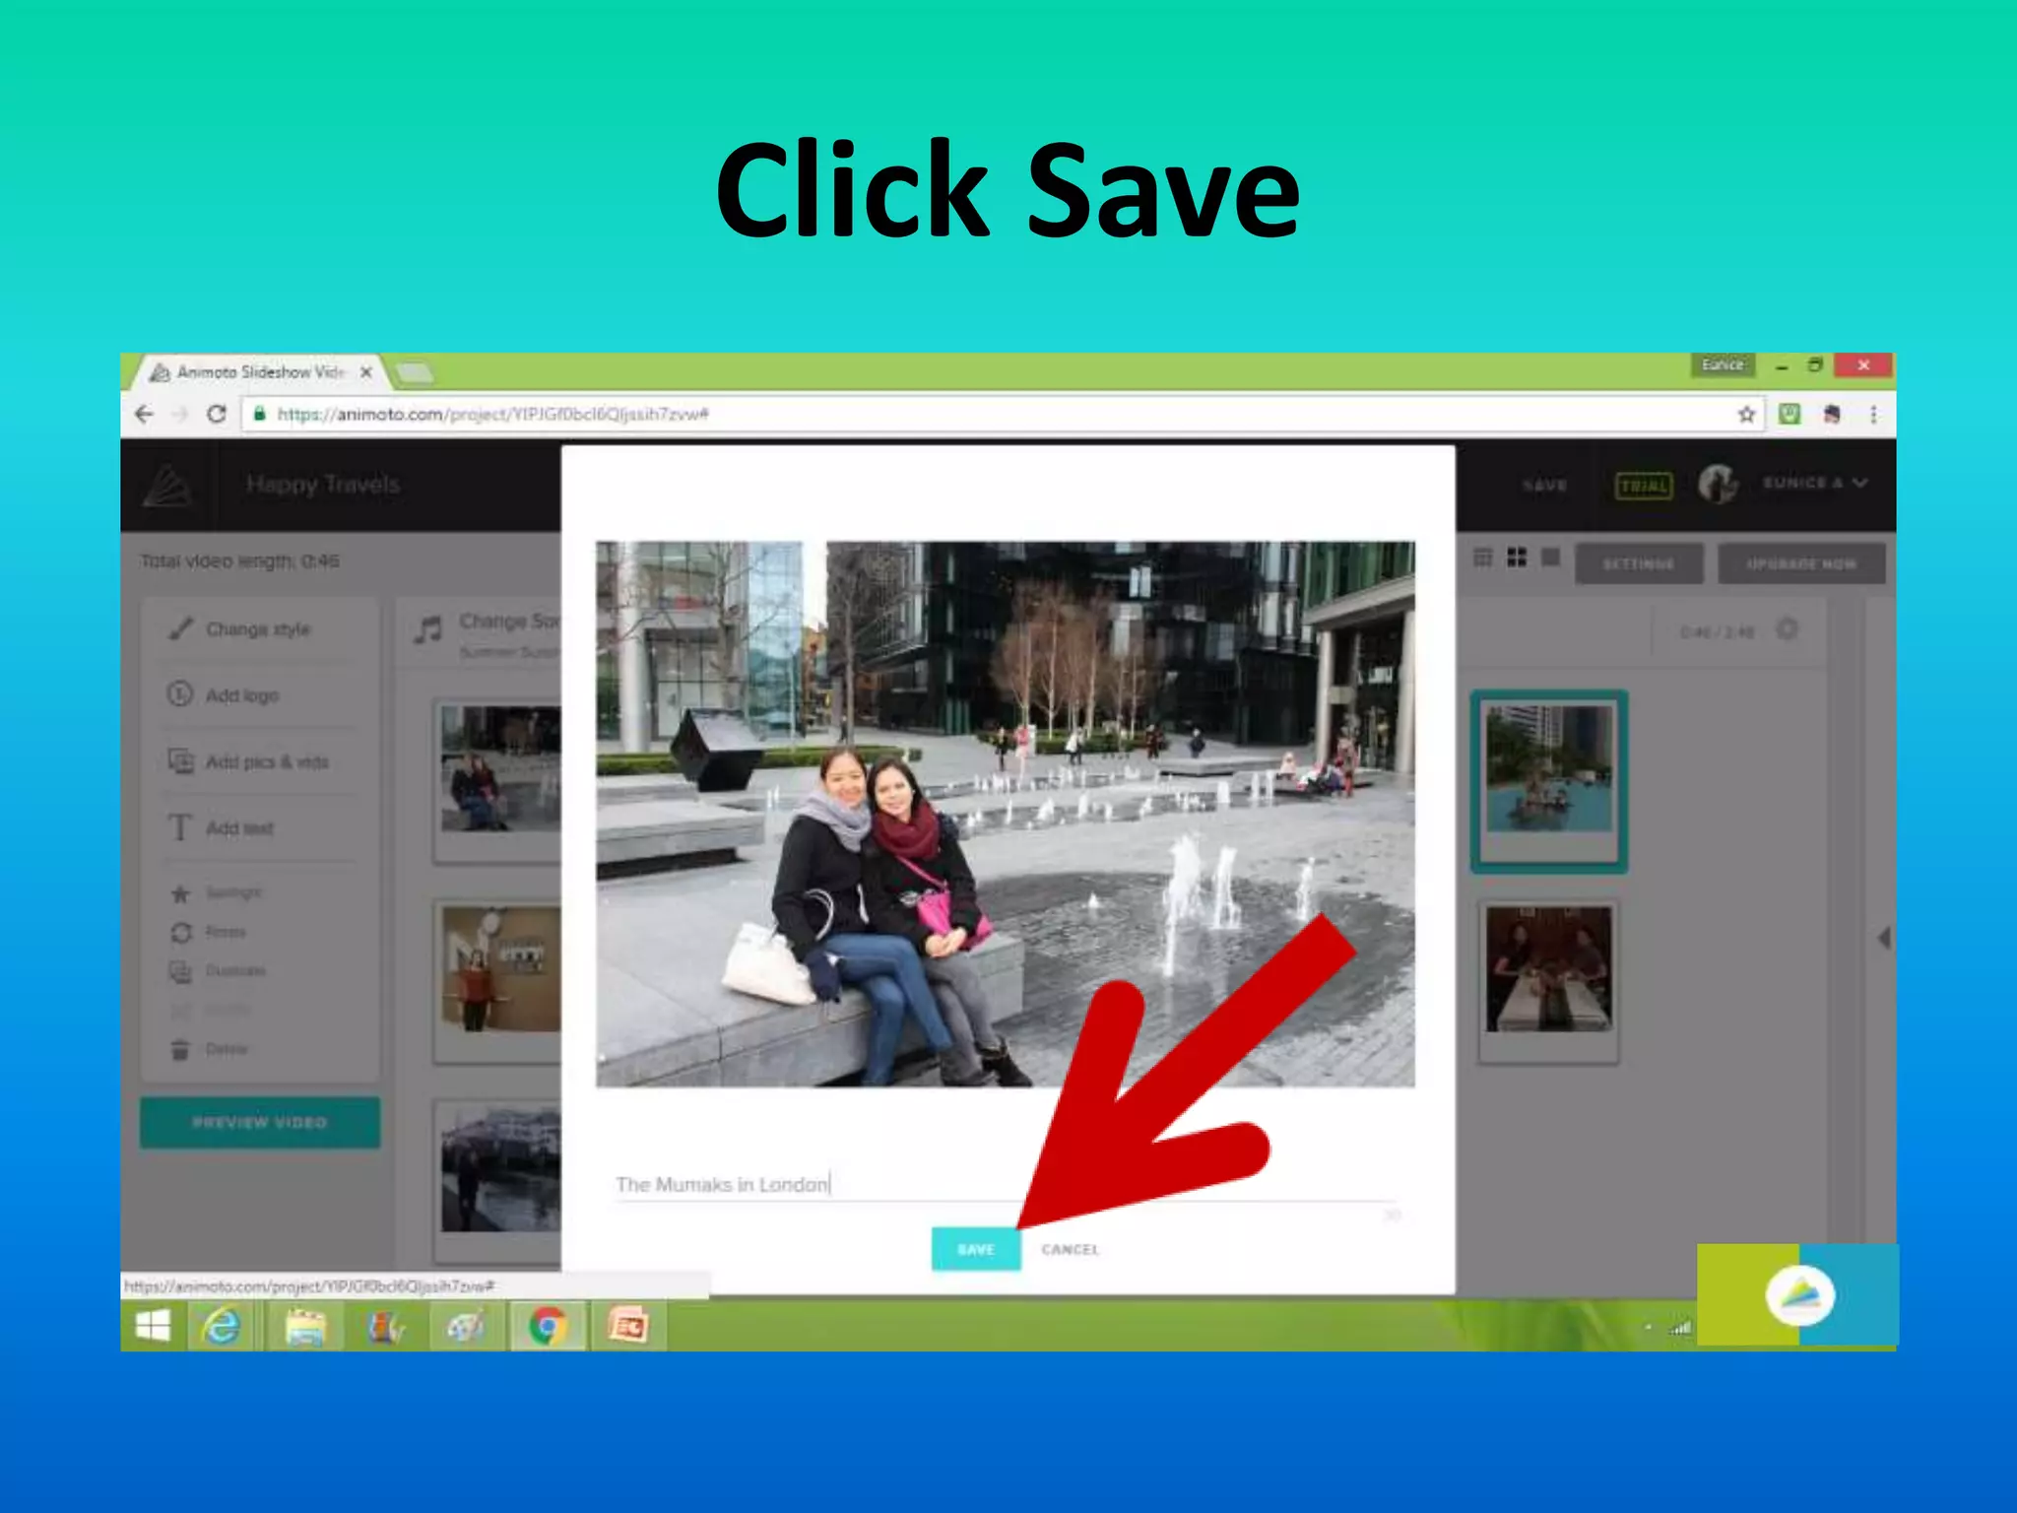Open a new browser tab
Screen dimensions: 2017x1513
click(x=414, y=372)
